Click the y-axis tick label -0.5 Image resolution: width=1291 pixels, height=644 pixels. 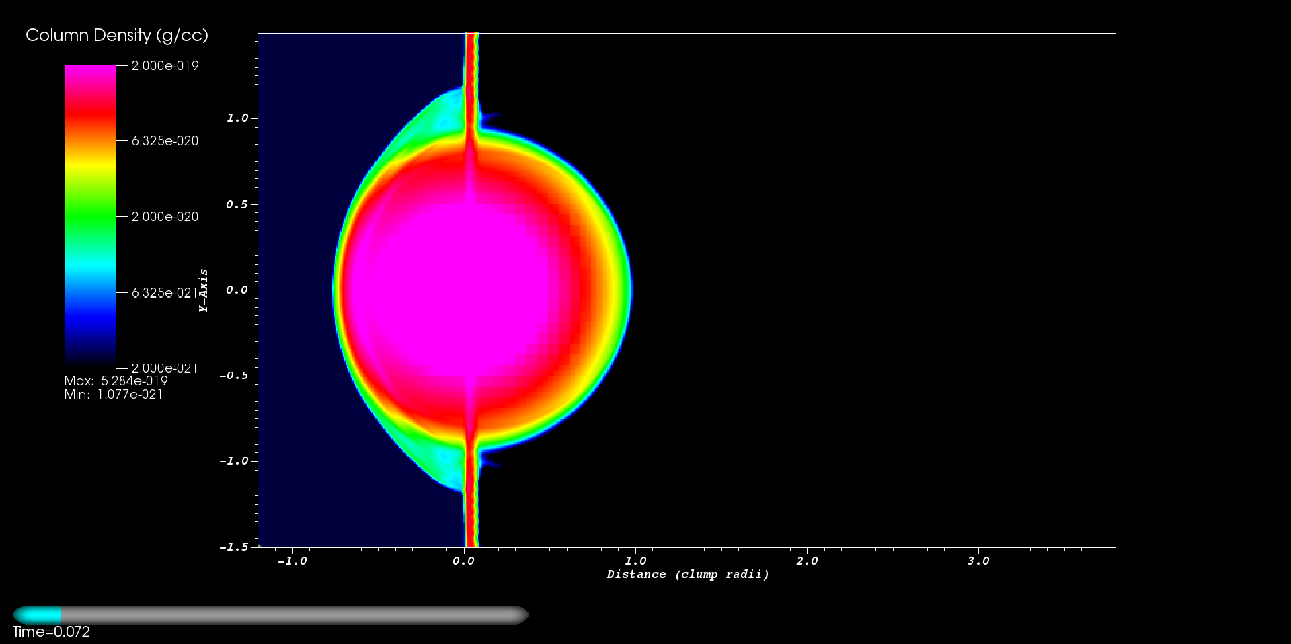pyautogui.click(x=234, y=376)
